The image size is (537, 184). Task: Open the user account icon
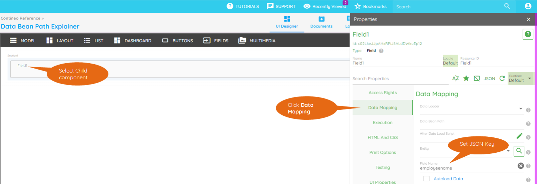click(528, 6)
